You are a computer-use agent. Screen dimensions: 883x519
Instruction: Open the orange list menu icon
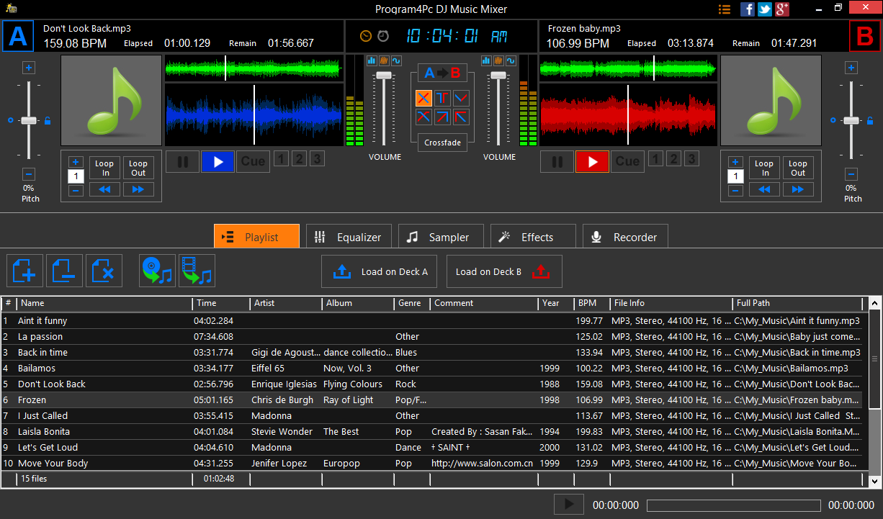pyautogui.click(x=725, y=9)
